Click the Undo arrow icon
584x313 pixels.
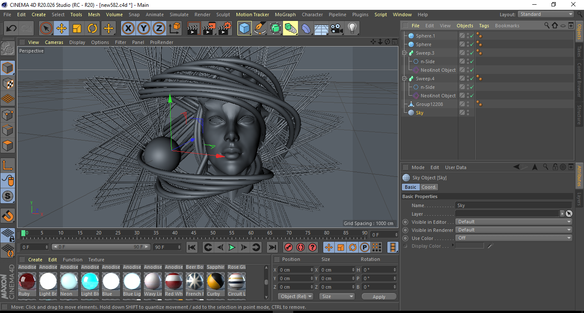pos(12,29)
